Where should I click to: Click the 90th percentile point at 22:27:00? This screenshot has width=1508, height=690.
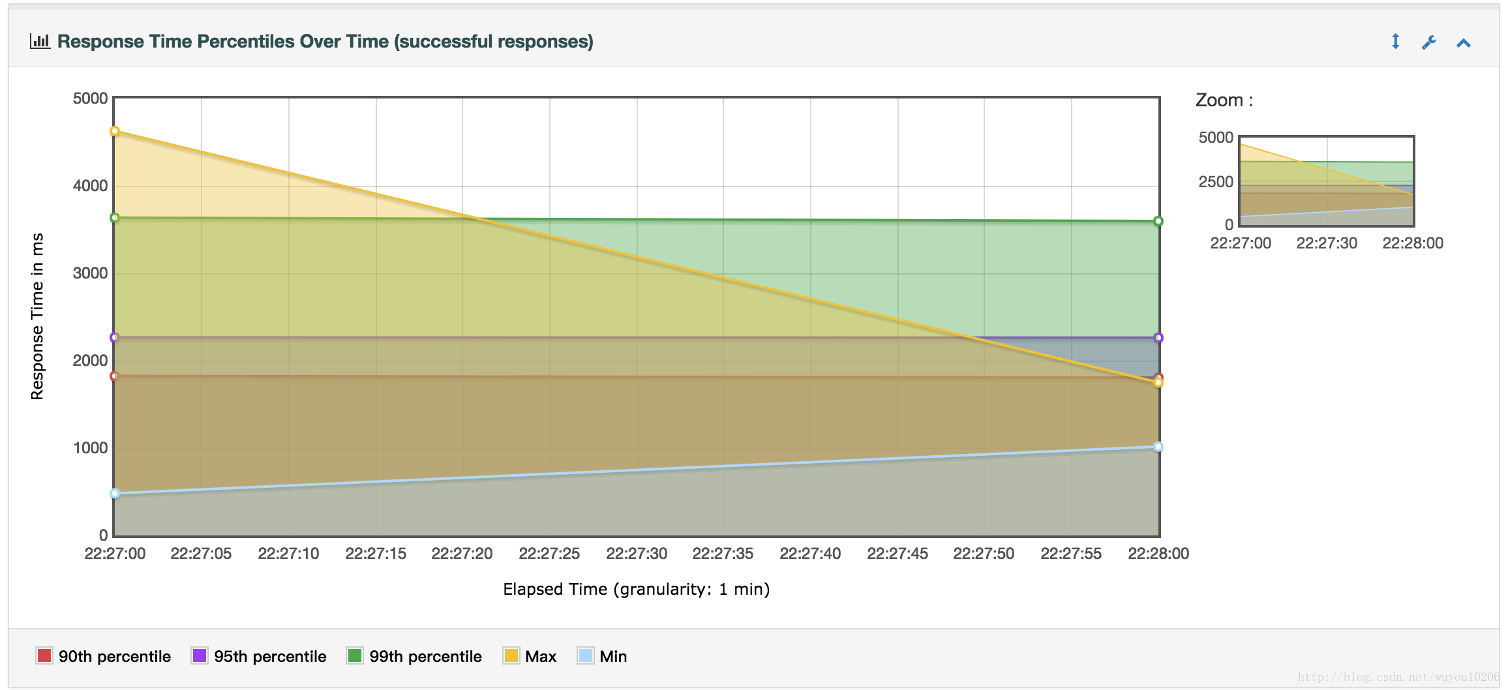point(115,376)
